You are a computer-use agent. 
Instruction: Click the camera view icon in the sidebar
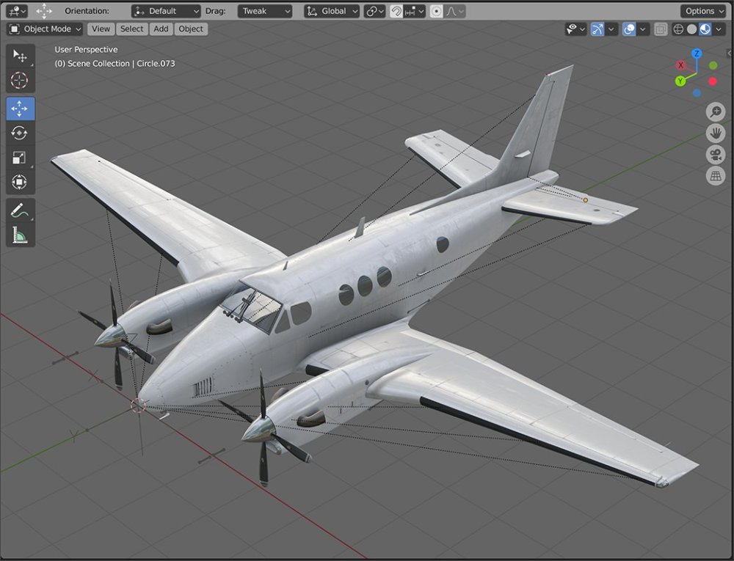click(716, 154)
